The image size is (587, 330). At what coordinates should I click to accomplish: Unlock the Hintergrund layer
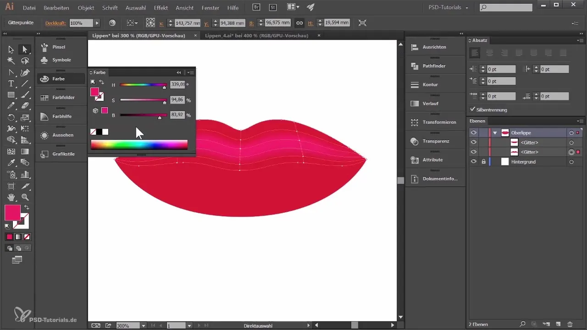[483, 162]
